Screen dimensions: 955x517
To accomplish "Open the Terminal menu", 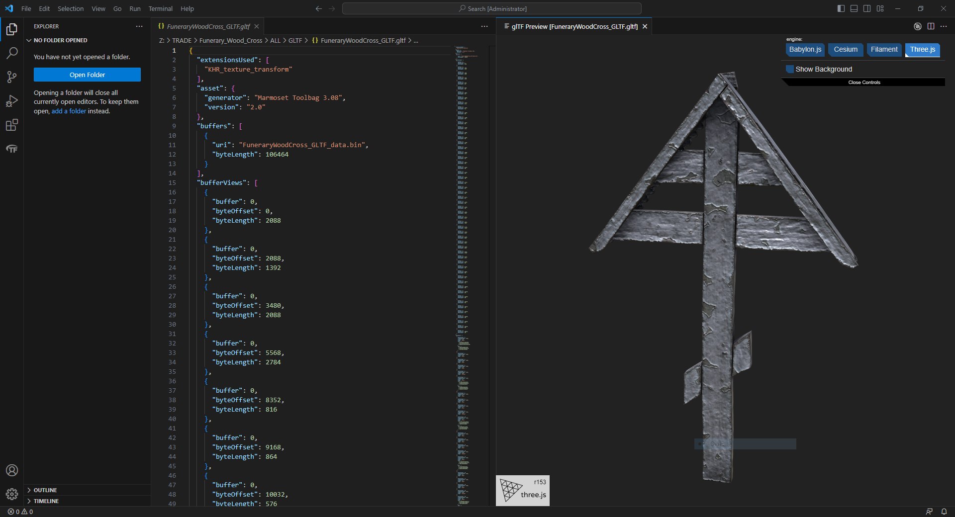I will click(x=161, y=8).
